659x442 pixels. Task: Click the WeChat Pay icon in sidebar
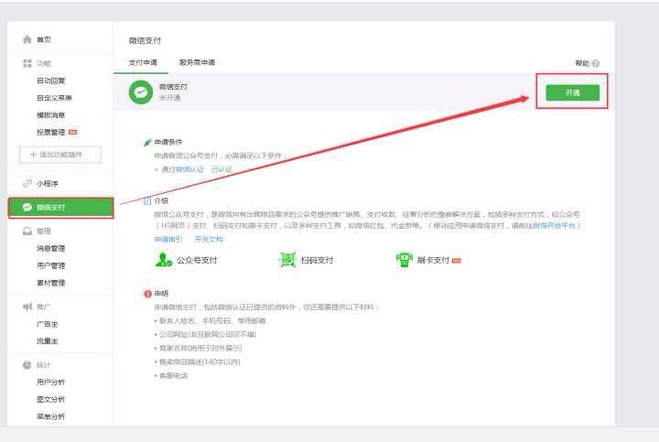click(27, 207)
